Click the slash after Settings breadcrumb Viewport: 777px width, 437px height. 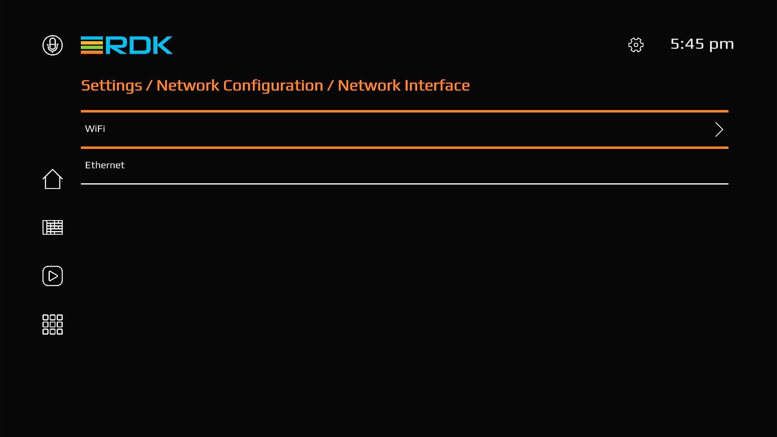[x=149, y=86]
